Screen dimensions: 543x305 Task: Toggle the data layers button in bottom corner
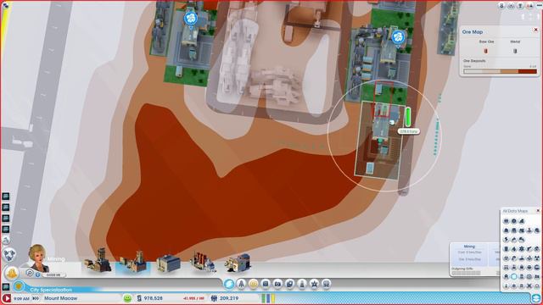pyautogui.click(x=536, y=298)
